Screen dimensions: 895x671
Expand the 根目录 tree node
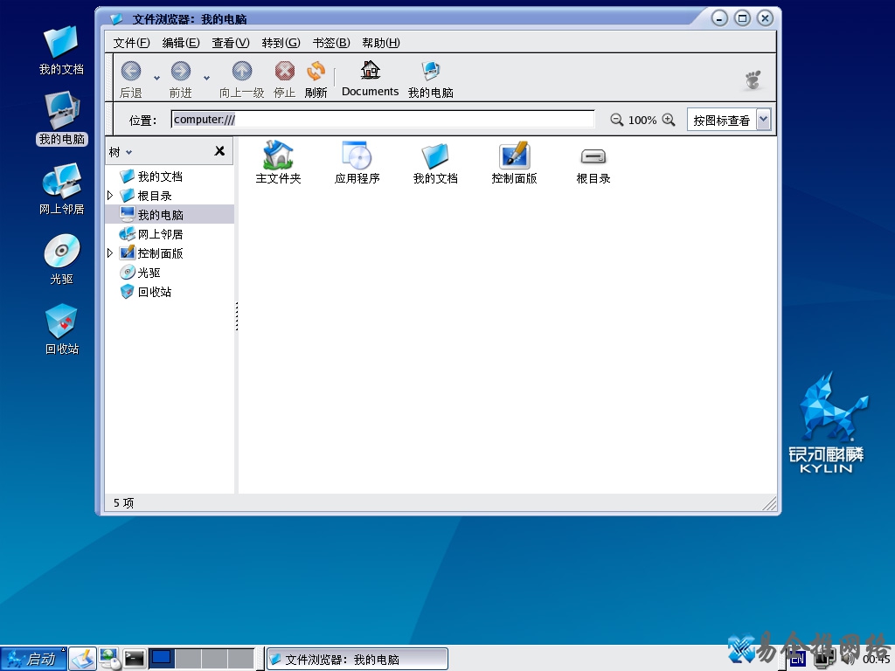coord(110,196)
